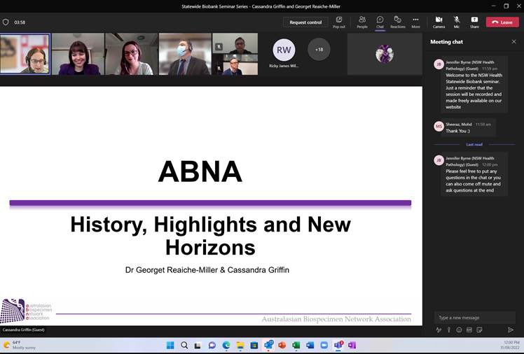
Task: Open the Share content tray
Action: [474, 22]
